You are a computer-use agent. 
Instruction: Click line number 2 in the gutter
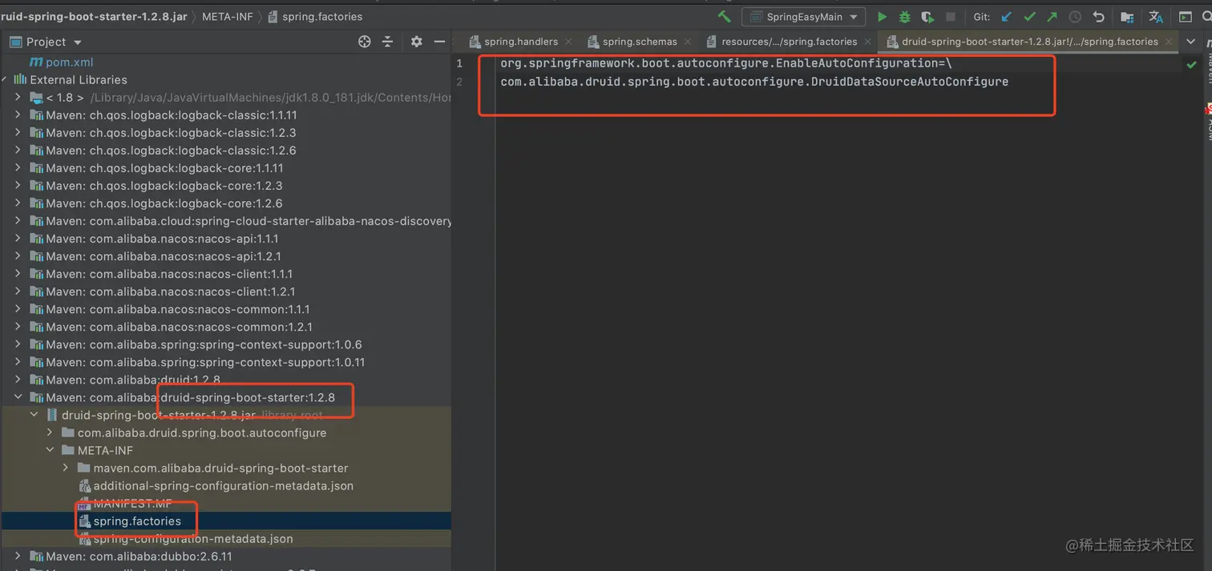click(459, 82)
